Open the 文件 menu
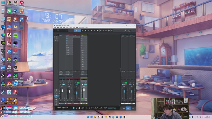The height and width of the screenshot is (119, 212). click(55, 28)
